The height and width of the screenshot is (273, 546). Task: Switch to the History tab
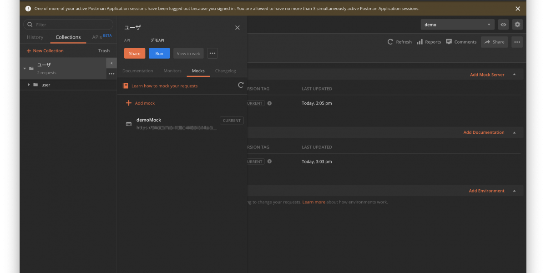35,37
